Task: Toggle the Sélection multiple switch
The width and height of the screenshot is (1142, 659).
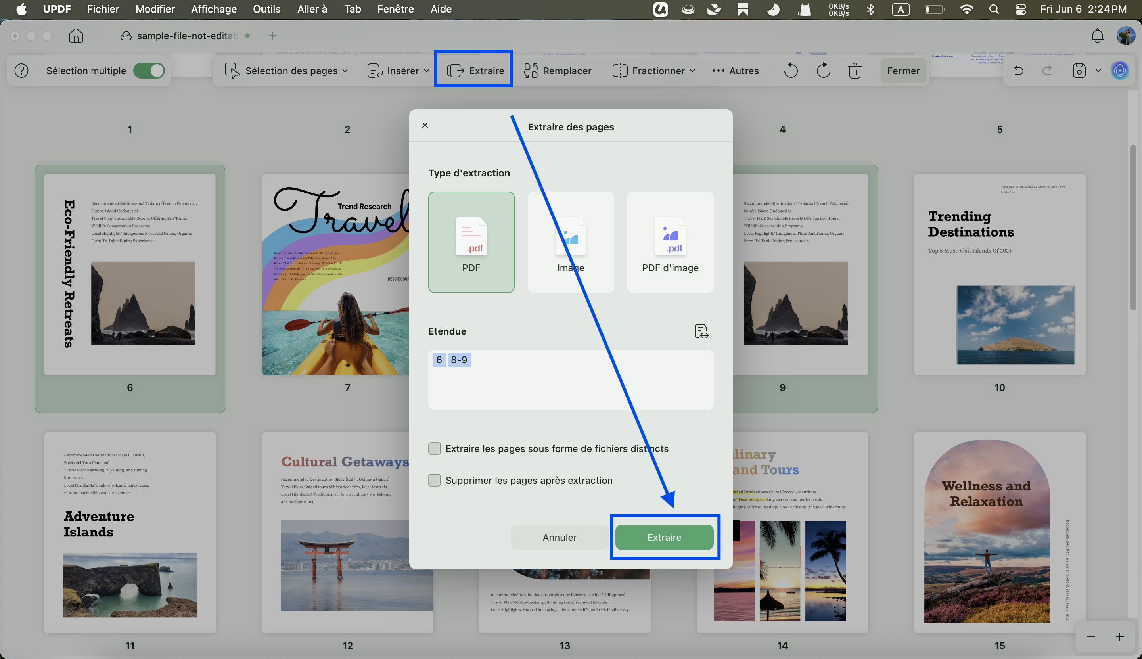Action: tap(148, 71)
